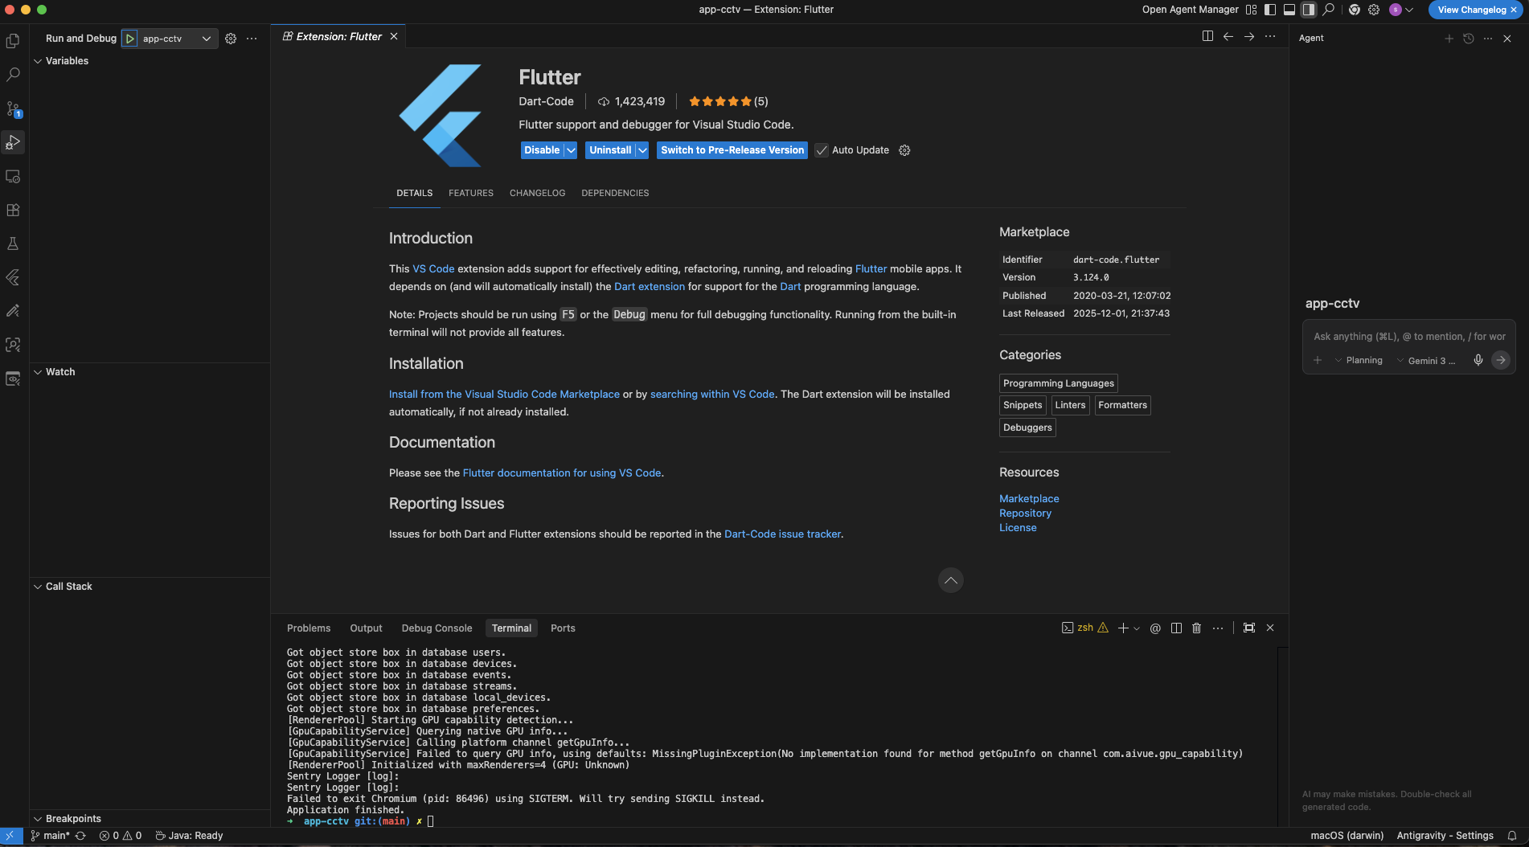This screenshot has width=1529, height=847.
Task: Switch to the DEPENDENCIES tab
Action: point(615,193)
